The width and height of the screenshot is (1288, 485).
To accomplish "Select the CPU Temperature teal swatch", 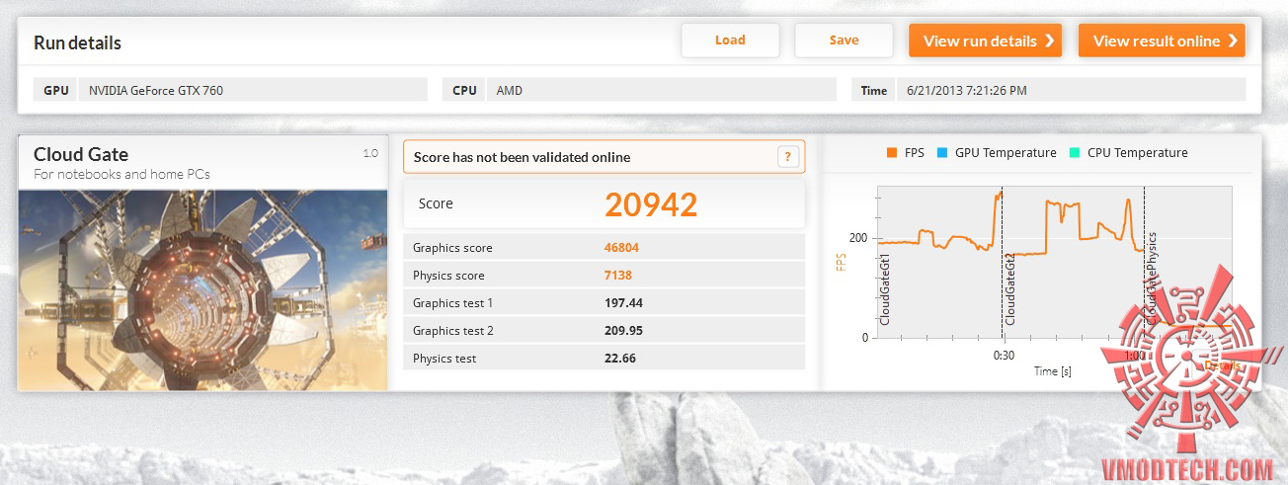I will pos(1075,153).
